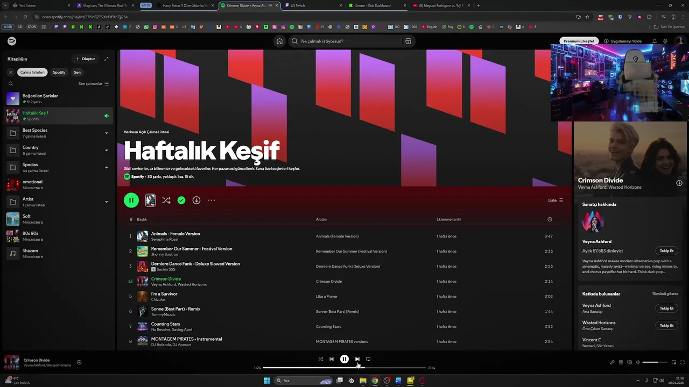Open the Soft playlist
This screenshot has width=689, height=387.
(58, 219)
